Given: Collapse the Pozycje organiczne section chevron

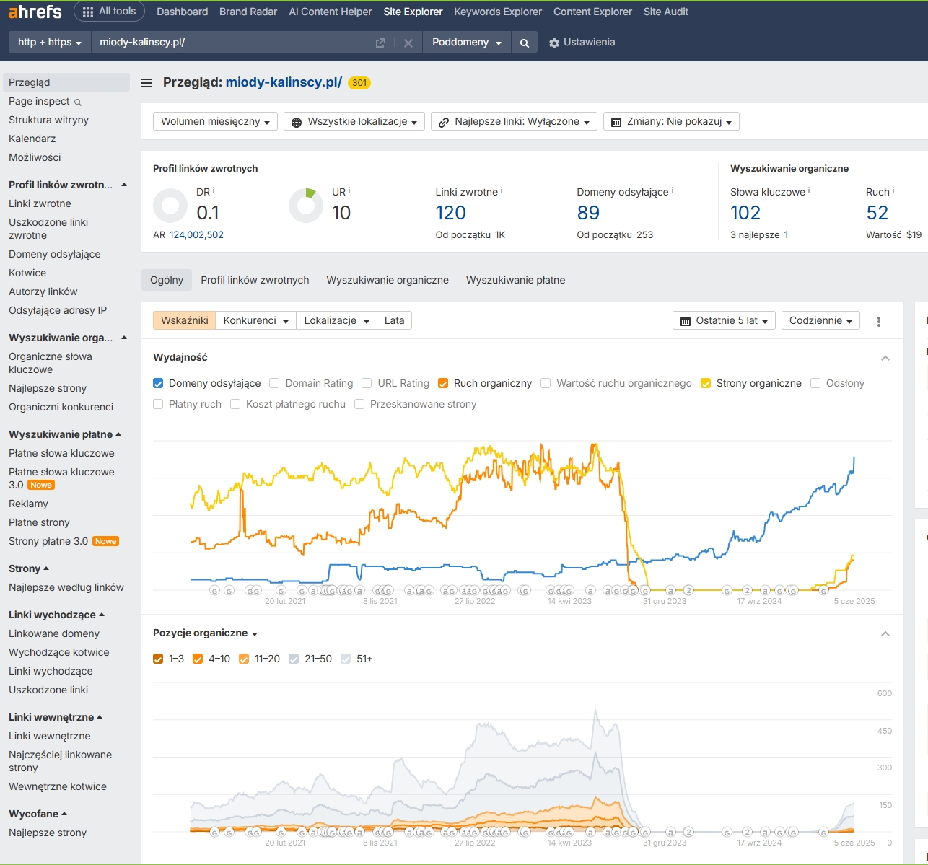Looking at the screenshot, I should coord(885,633).
